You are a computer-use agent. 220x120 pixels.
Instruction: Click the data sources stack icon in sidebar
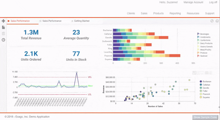[x=3, y=33]
